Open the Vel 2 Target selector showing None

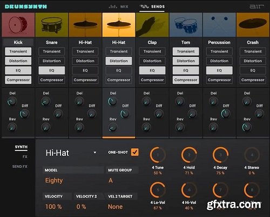click(115, 207)
